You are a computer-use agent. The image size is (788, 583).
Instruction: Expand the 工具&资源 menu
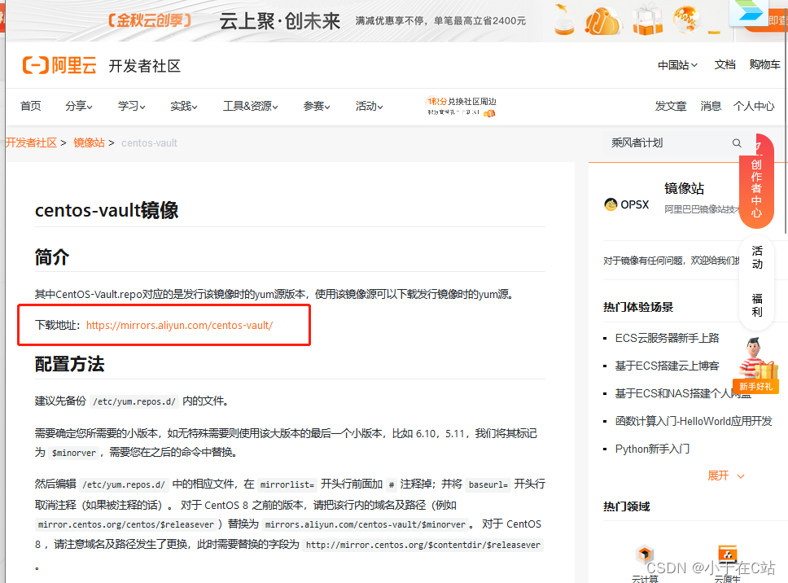coord(251,106)
